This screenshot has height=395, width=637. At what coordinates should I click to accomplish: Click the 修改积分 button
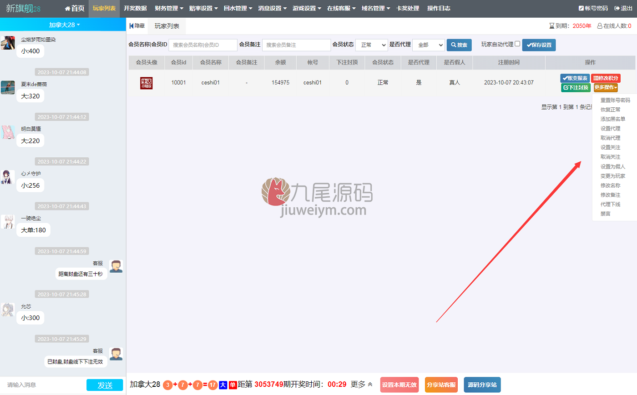pos(606,78)
